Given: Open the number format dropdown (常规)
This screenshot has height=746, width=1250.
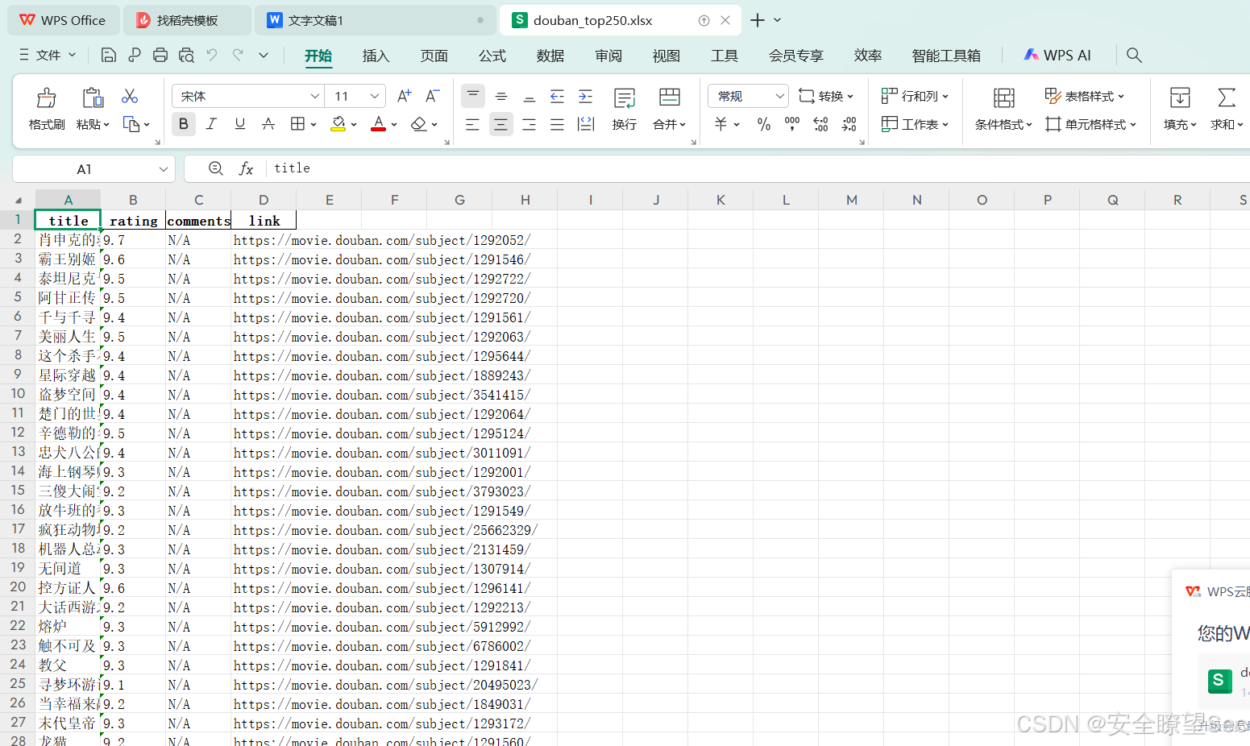Looking at the screenshot, I should click(779, 96).
